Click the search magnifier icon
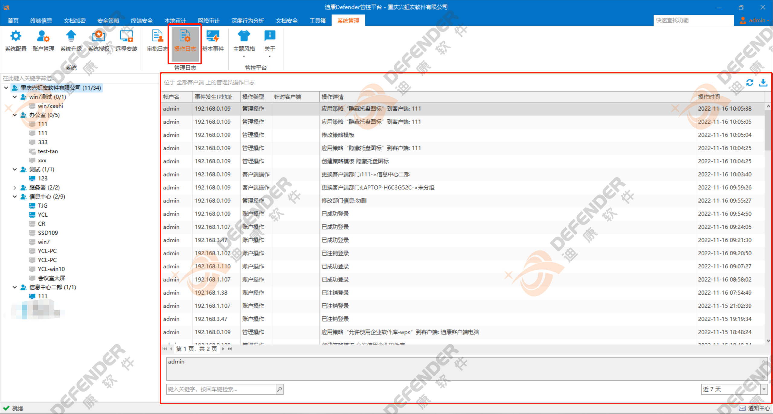This screenshot has height=414, width=773. point(280,389)
